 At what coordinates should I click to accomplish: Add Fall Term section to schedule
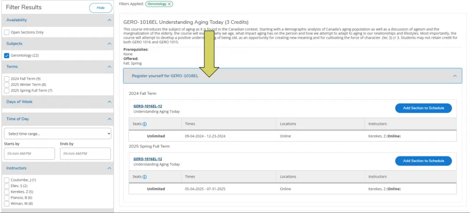(x=423, y=108)
